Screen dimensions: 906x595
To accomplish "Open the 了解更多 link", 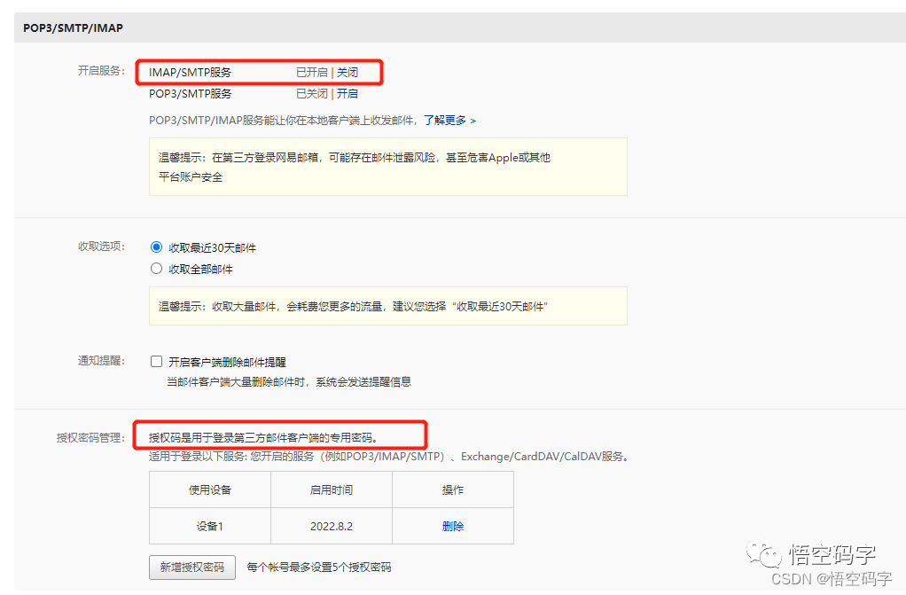I will tap(449, 121).
